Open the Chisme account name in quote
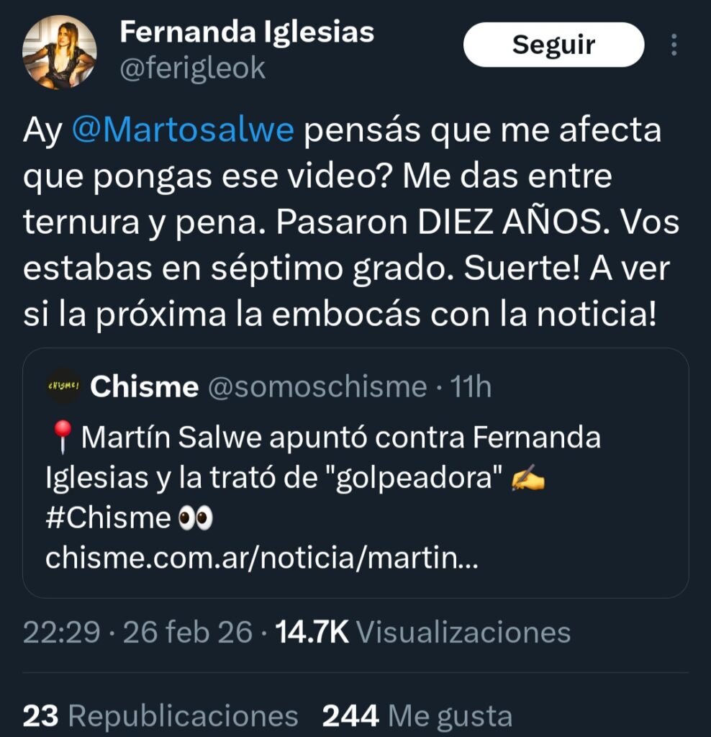This screenshot has height=737, width=711. coord(144,386)
